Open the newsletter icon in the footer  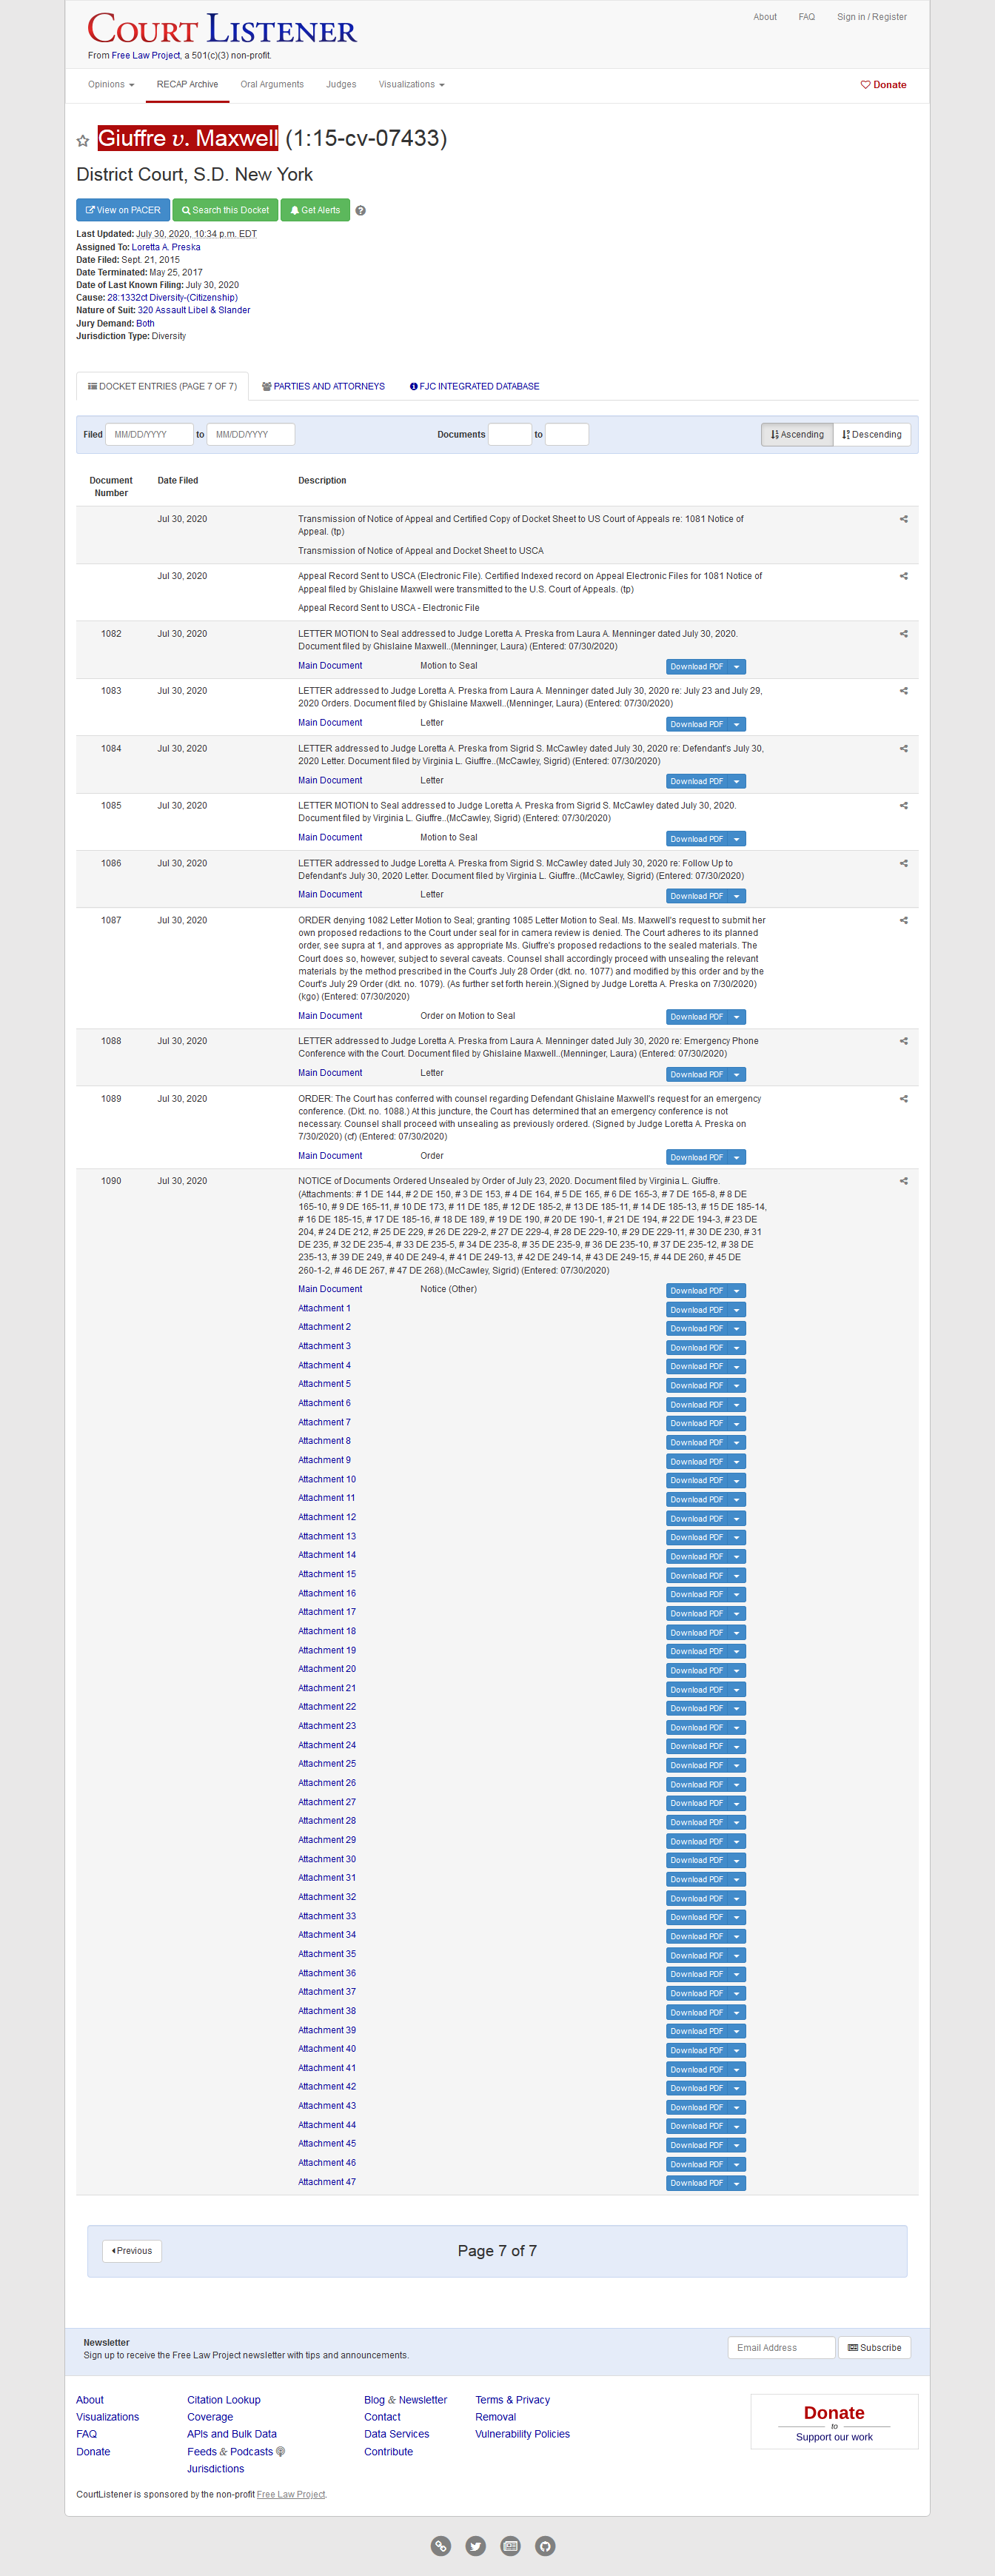pos(511,2546)
